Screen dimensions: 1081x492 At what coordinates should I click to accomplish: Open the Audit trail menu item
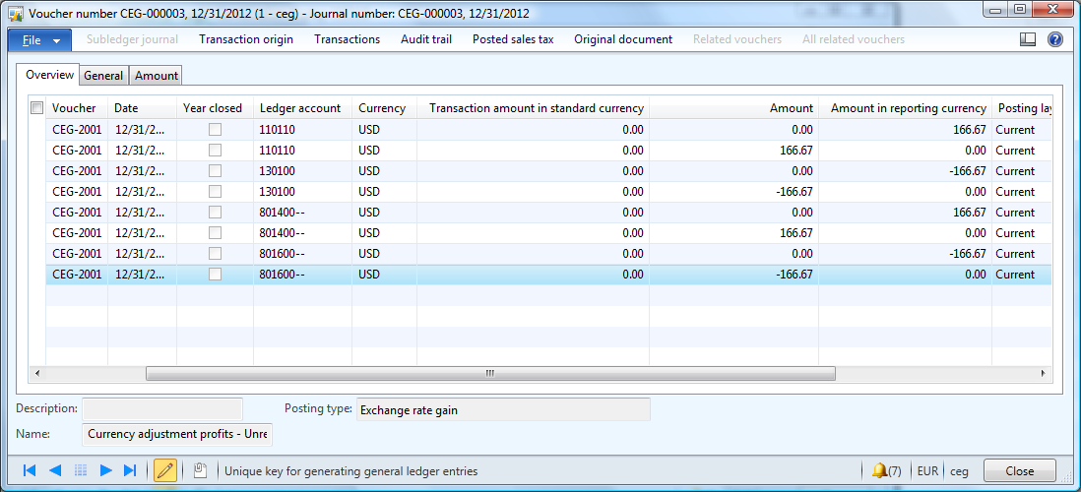click(x=426, y=39)
